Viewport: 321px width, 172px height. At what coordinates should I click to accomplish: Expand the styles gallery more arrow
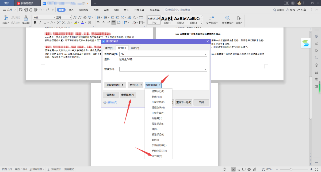tap(202, 23)
